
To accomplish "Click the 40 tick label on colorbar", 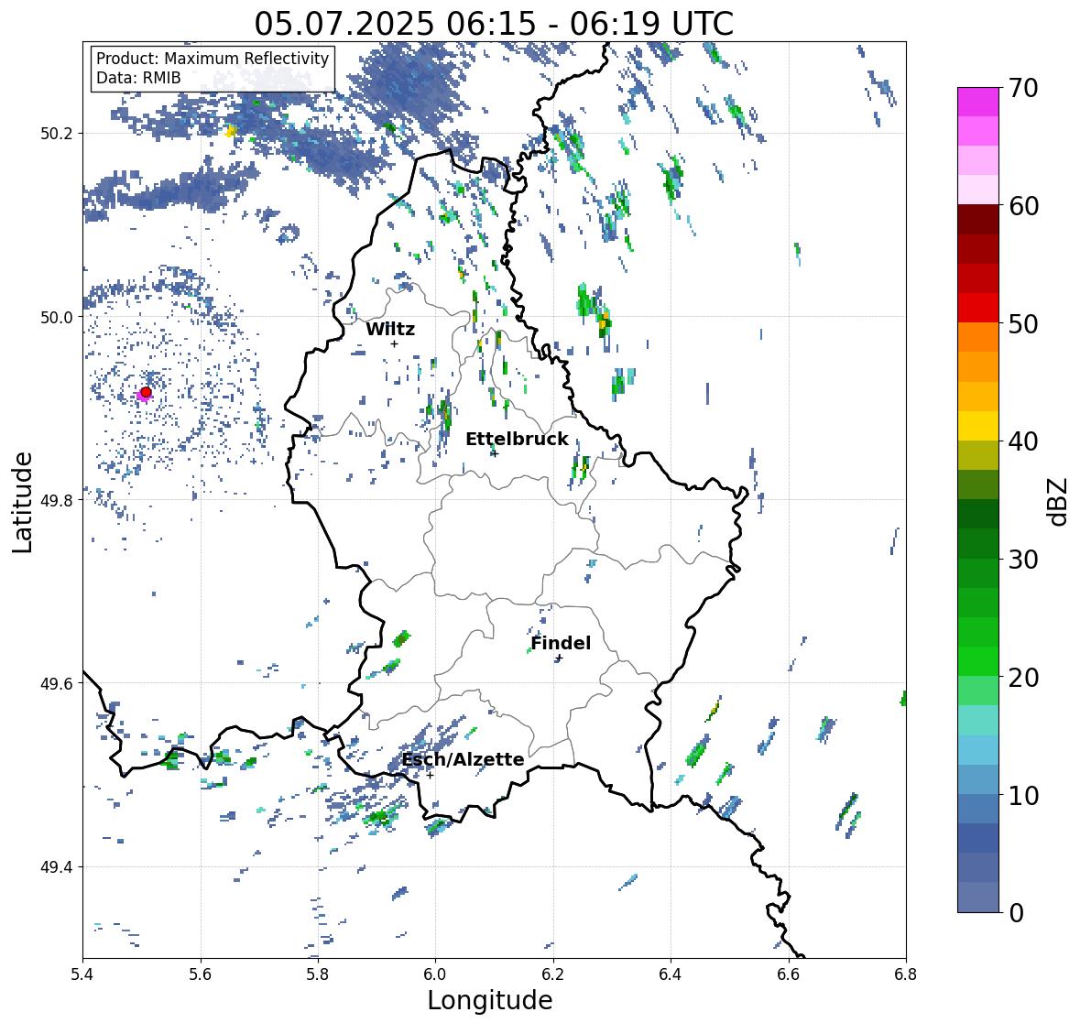I will [x=1023, y=441].
